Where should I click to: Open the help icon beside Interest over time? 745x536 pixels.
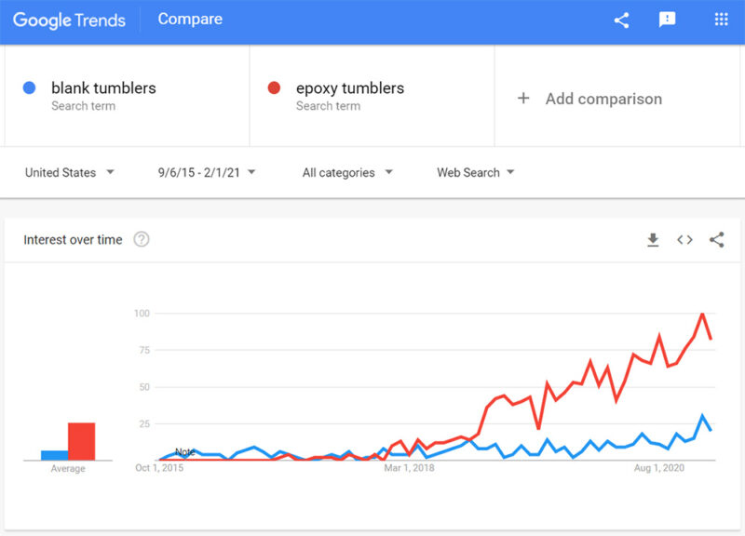[x=142, y=240]
